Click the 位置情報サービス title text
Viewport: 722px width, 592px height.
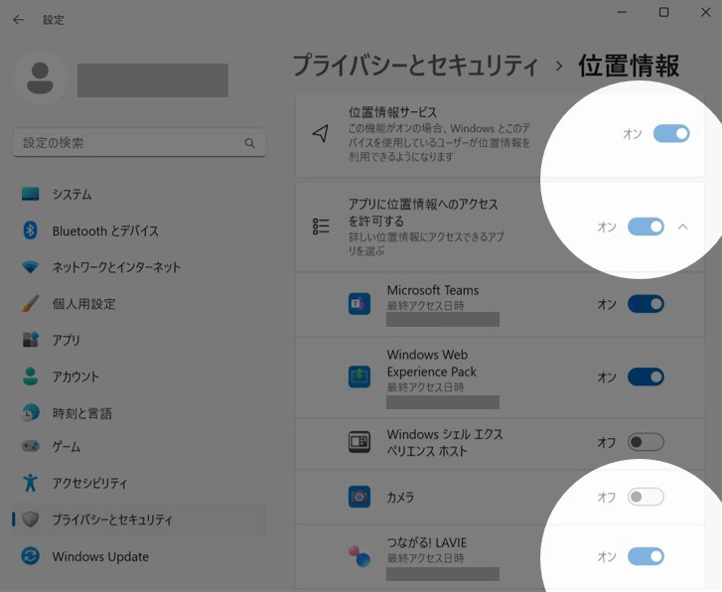coord(392,112)
